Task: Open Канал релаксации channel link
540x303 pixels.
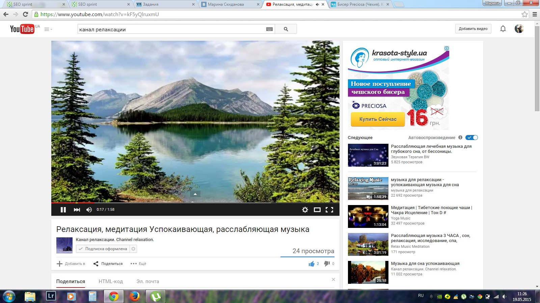Action: pyautogui.click(x=115, y=240)
